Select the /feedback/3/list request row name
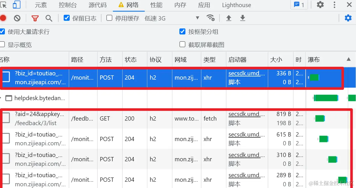The width and height of the screenshot is (356, 188). (36, 123)
